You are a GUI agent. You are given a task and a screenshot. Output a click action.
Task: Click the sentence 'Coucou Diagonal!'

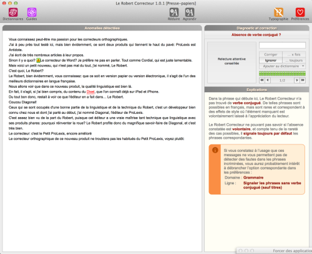(x=22, y=102)
